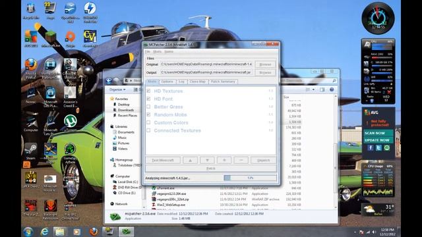
Task: Click the AVG gadget Facebook icon
Action: click(371, 147)
